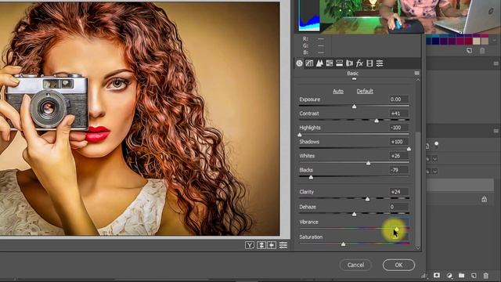501x282 pixels.
Task: Click the Exposure value field
Action: 398,99
